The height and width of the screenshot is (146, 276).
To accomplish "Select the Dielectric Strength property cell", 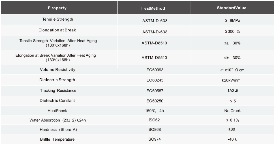I will (x=57, y=80).
